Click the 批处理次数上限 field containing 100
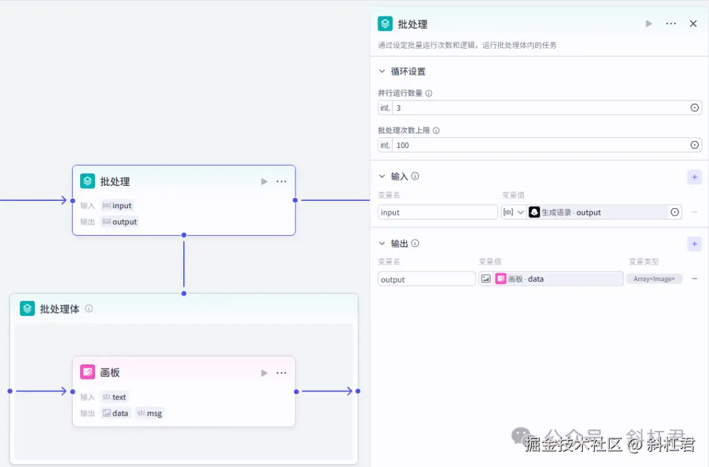This screenshot has width=709, height=467. (538, 145)
